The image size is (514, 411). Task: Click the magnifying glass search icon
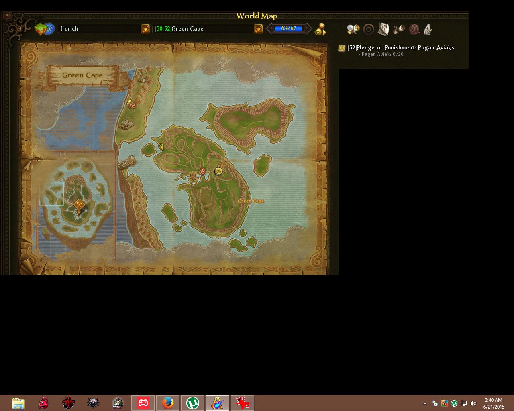[x=353, y=29]
